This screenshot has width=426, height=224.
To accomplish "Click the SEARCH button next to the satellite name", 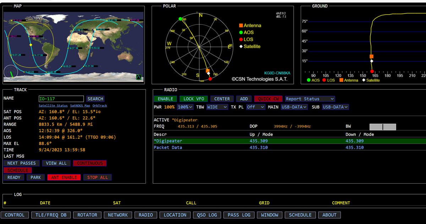I will pyautogui.click(x=95, y=99).
